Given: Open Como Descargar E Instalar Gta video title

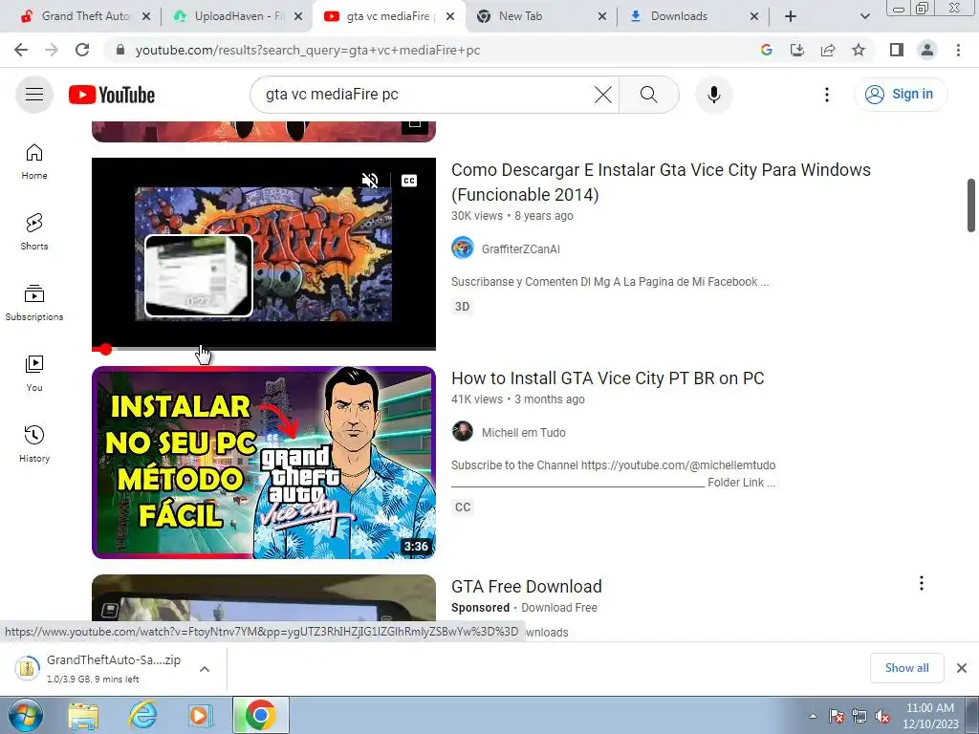Looking at the screenshot, I should tap(661, 182).
